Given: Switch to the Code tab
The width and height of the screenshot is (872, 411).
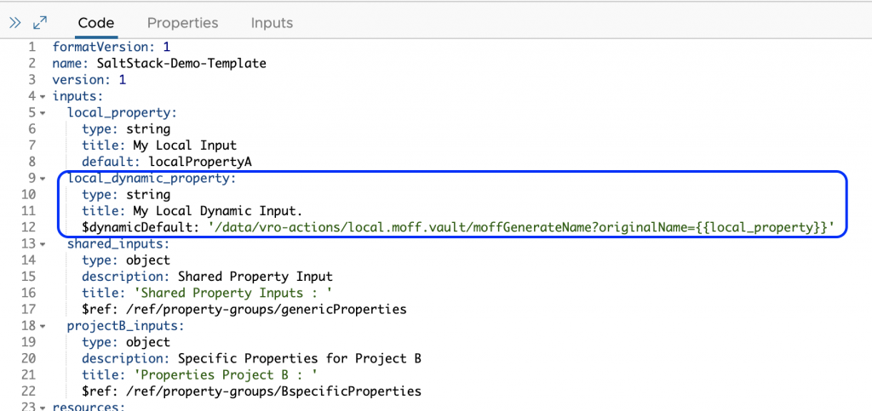Looking at the screenshot, I should click(x=96, y=23).
